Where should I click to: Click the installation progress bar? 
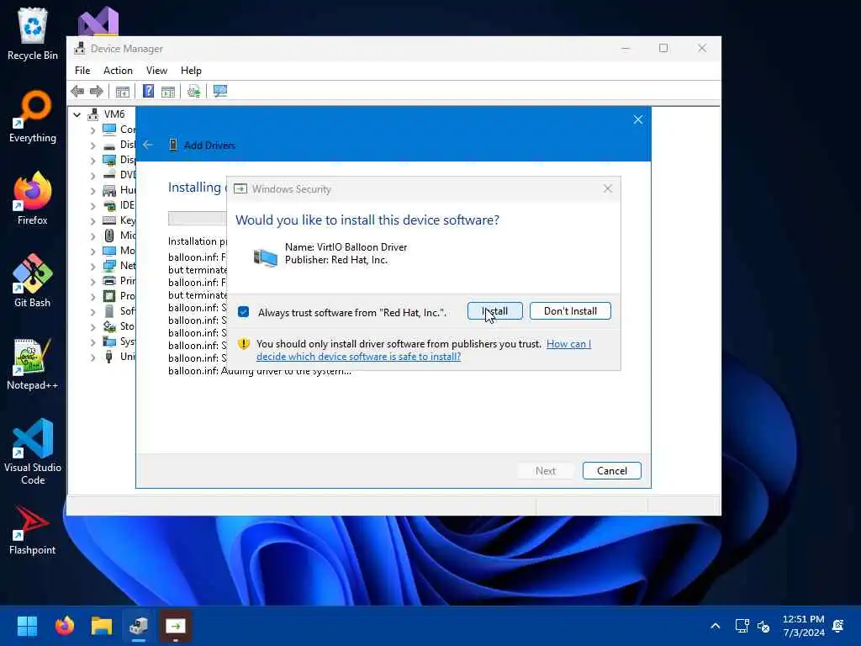tap(197, 218)
